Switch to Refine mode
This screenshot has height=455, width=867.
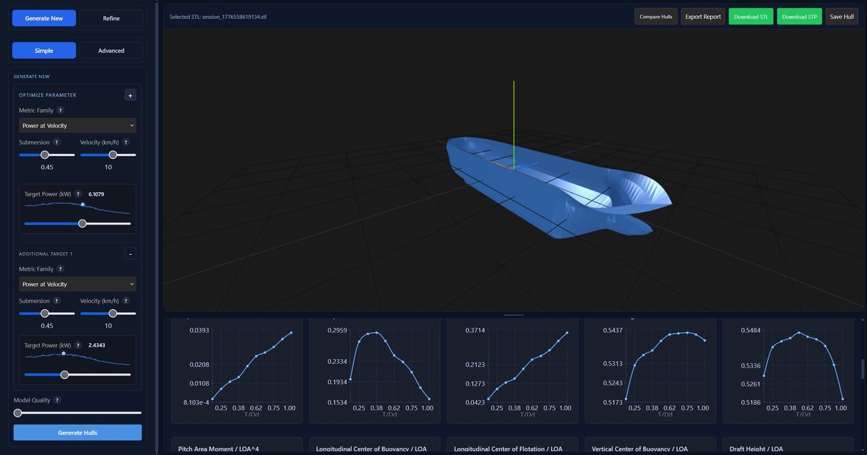(x=111, y=17)
